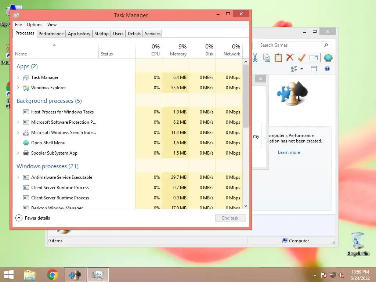Click the End task button

click(x=230, y=218)
